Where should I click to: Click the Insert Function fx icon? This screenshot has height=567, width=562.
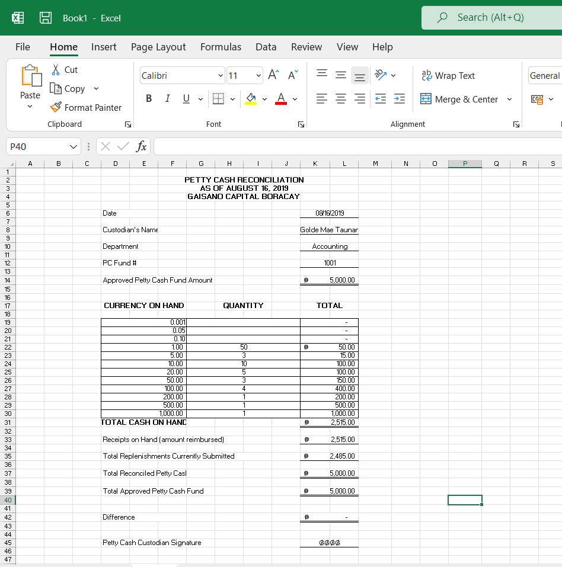(x=141, y=146)
